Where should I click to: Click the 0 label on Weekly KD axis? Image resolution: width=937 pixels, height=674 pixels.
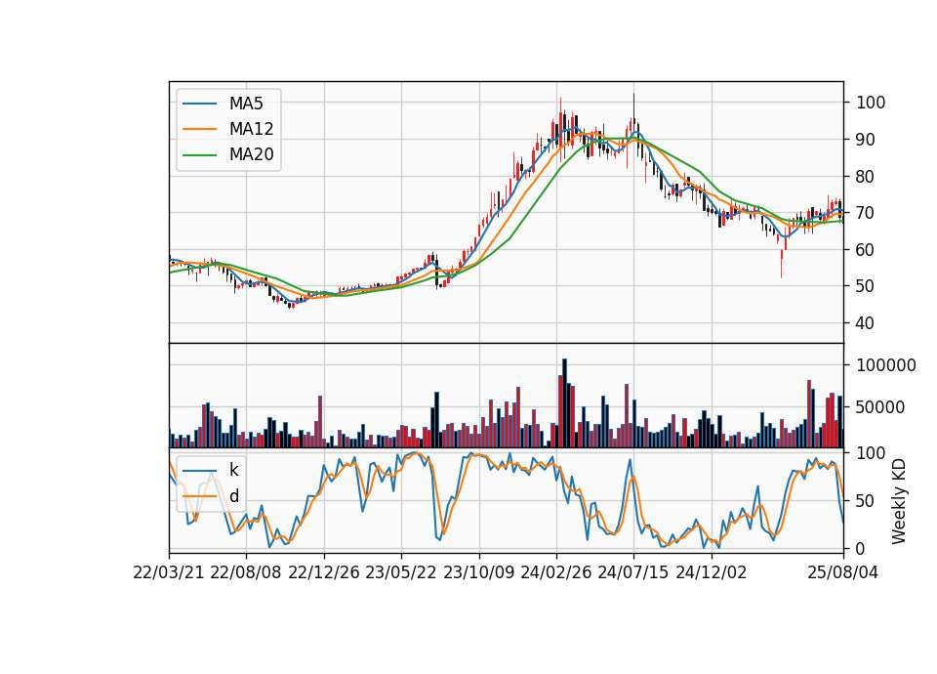(x=861, y=548)
